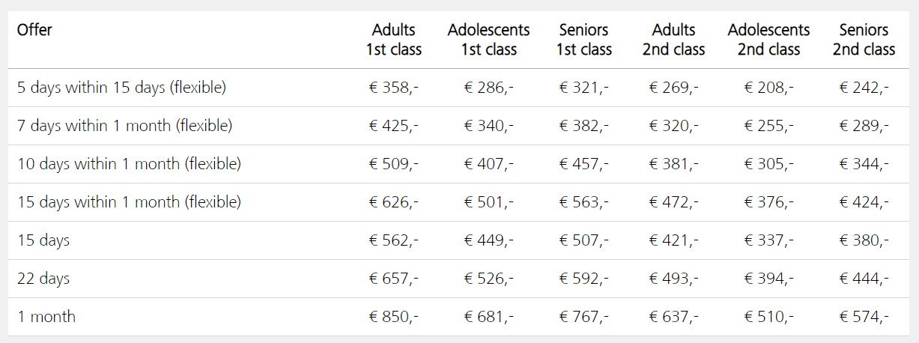Click the Adults 2nd class header
Image resolution: width=919 pixels, height=343 pixels.
tap(673, 40)
